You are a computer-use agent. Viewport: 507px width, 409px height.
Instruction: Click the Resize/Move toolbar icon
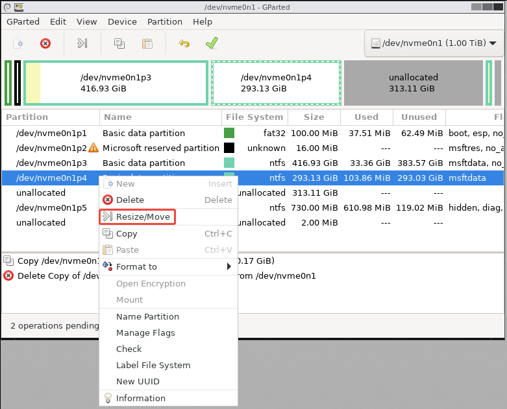82,43
